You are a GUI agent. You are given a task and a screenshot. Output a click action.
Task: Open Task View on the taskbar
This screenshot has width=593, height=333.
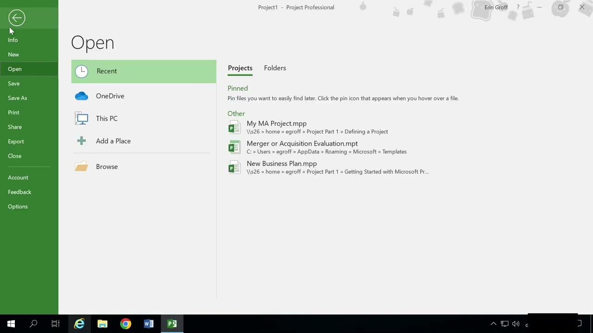56,324
